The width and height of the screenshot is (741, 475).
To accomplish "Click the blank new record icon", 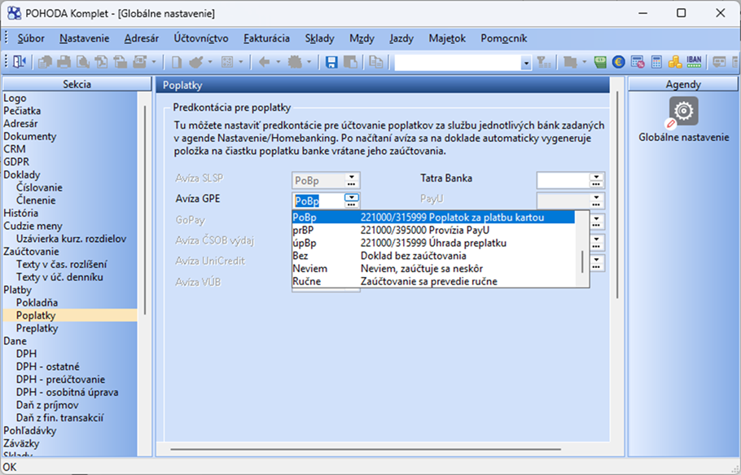I will coord(177,62).
